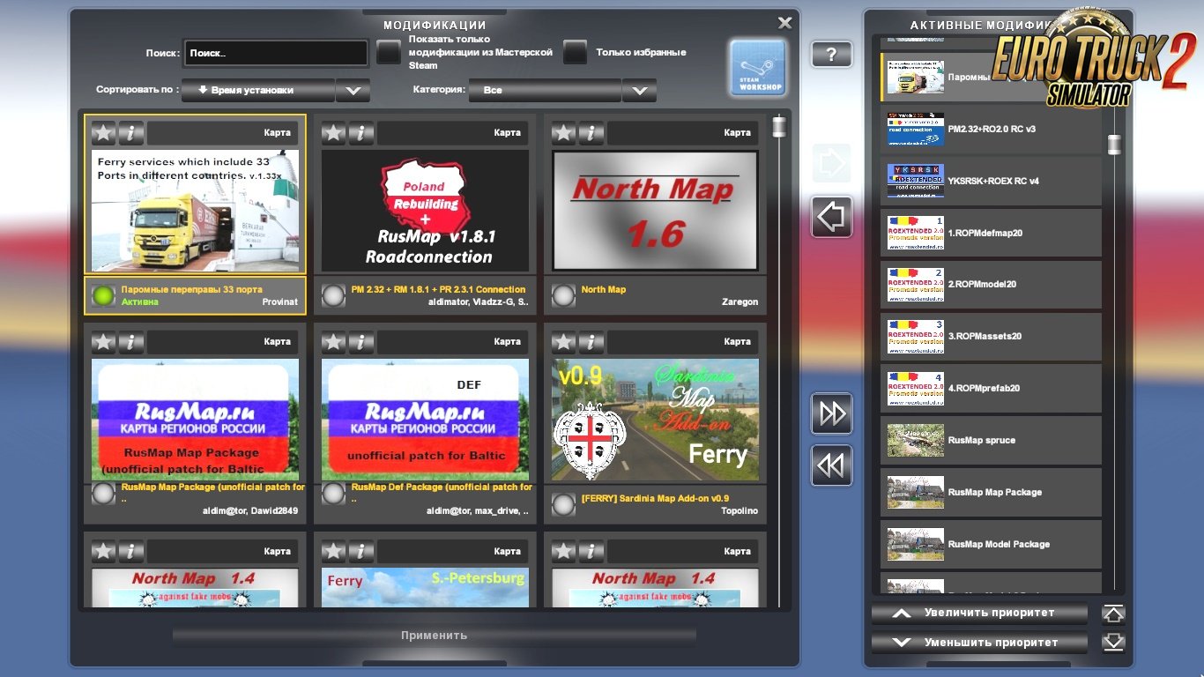This screenshot has width=1204, height=677.
Task: Toggle activation circle for North Map mod
Action: point(563,295)
